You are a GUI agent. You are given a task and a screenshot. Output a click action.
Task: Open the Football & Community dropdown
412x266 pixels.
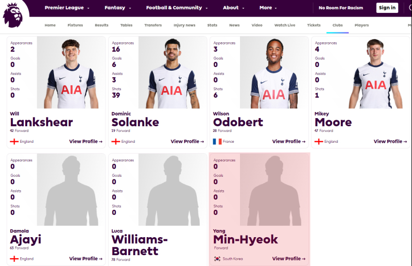pos(177,8)
